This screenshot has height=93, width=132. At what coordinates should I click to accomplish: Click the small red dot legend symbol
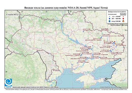coord(123,16)
